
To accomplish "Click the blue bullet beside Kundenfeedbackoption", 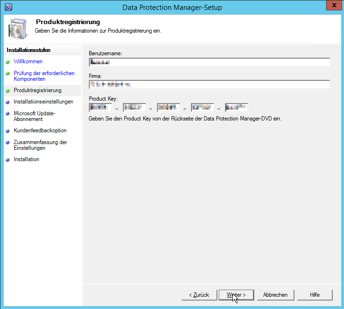I will coord(8,131).
